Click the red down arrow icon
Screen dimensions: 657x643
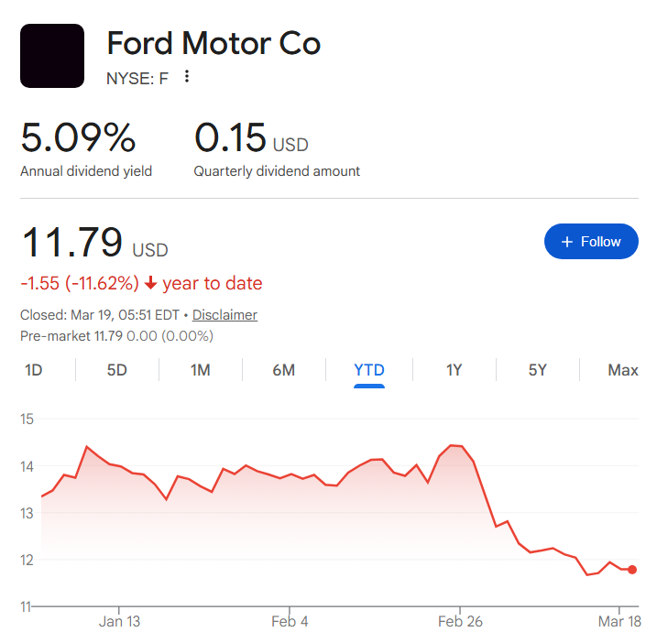[x=151, y=284]
